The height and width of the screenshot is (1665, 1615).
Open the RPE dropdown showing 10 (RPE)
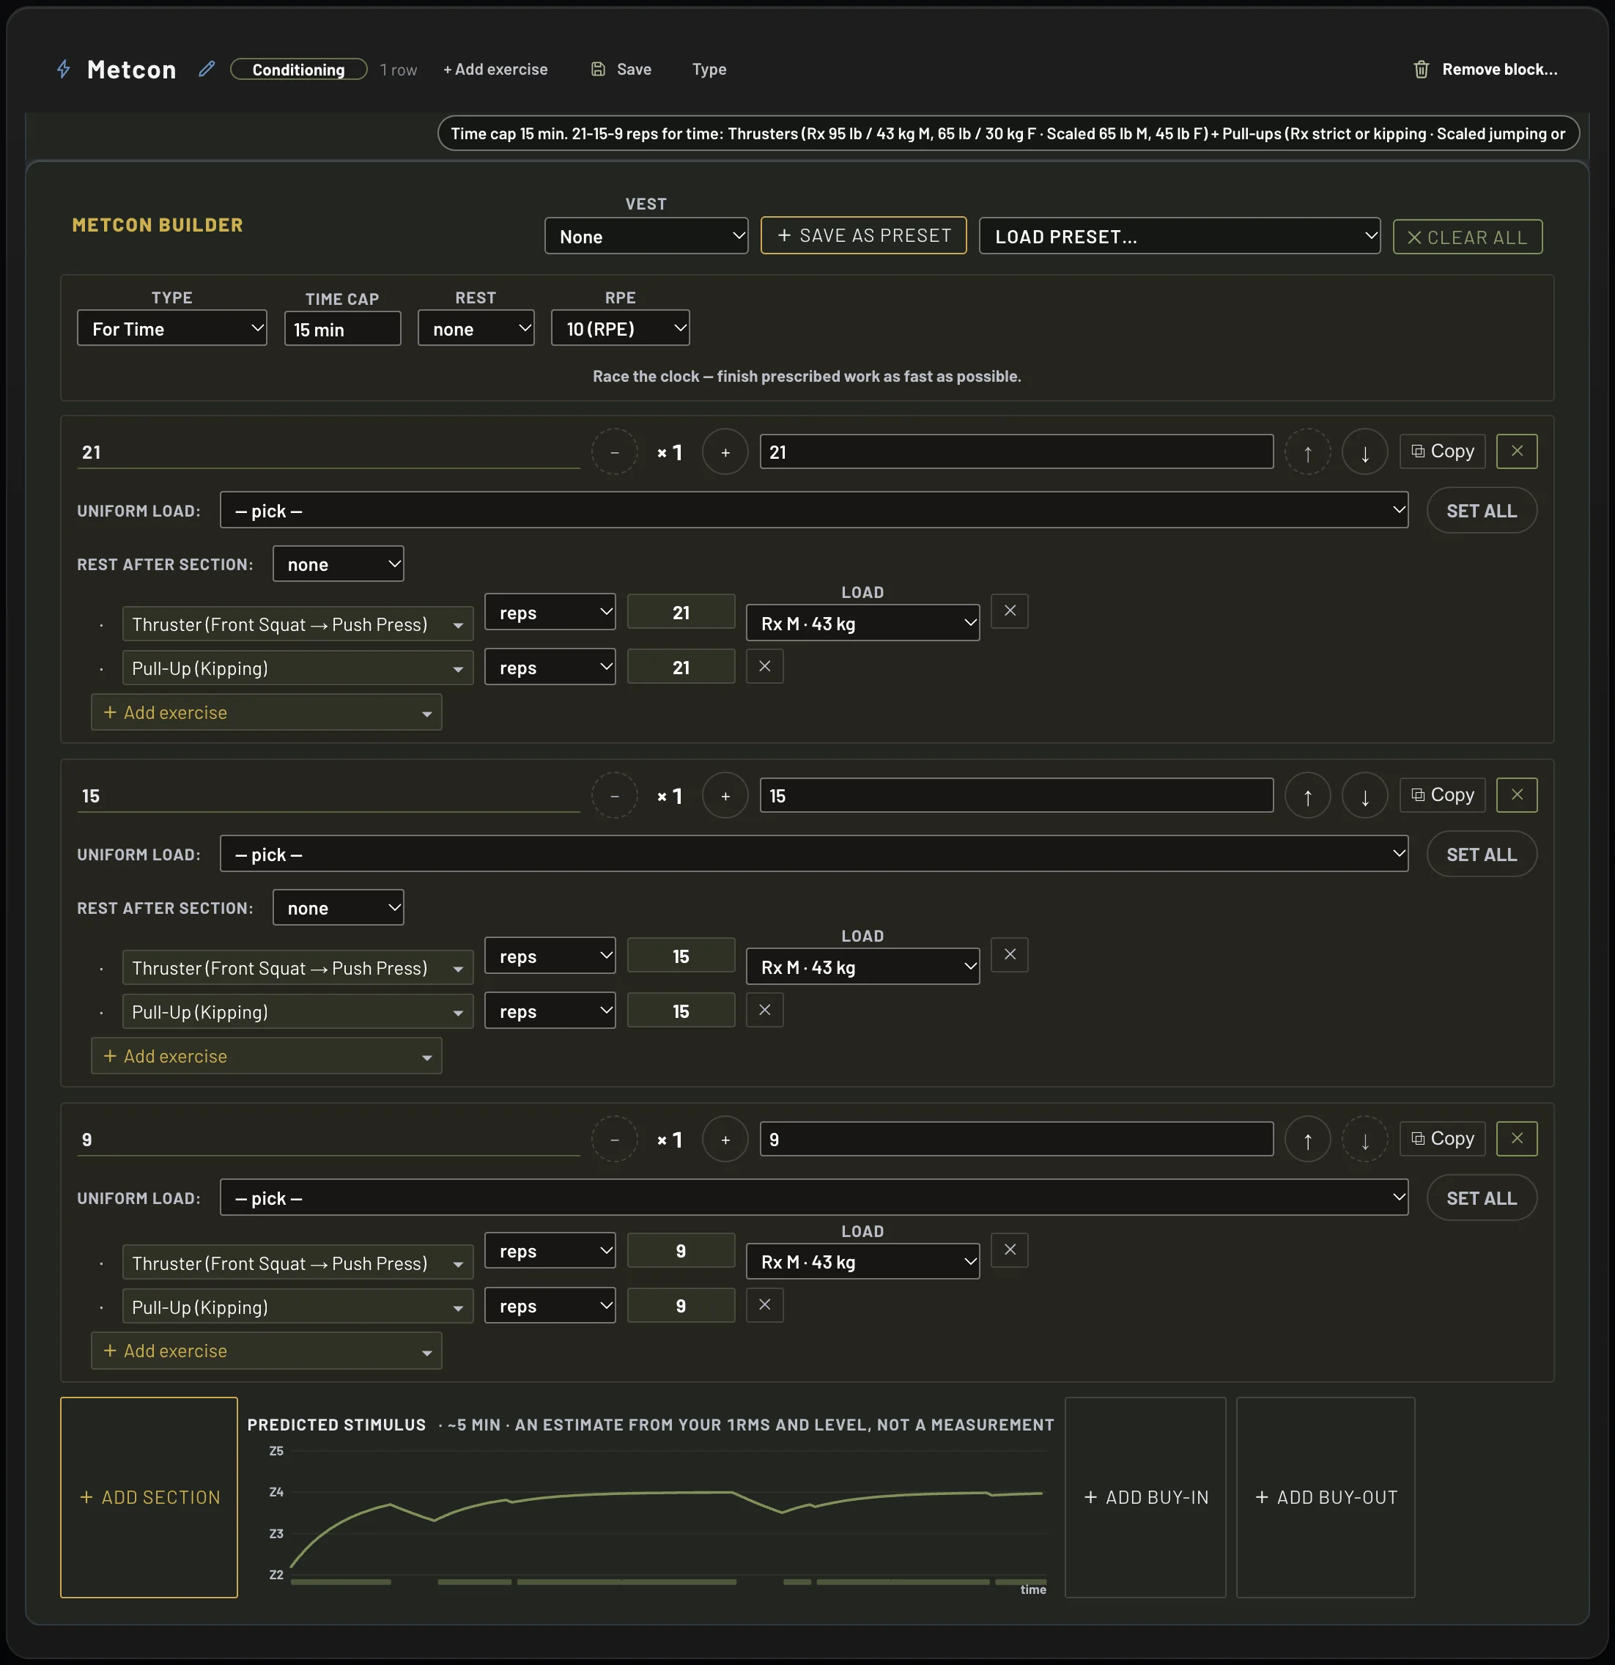tap(620, 328)
